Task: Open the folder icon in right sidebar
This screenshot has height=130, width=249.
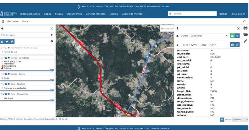Action: pos(245,35)
